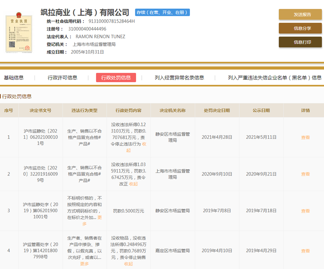Switch to the 基础信息 tab
Image resolution: width=324 pixels, height=269 pixels.
pyautogui.click(x=14, y=78)
